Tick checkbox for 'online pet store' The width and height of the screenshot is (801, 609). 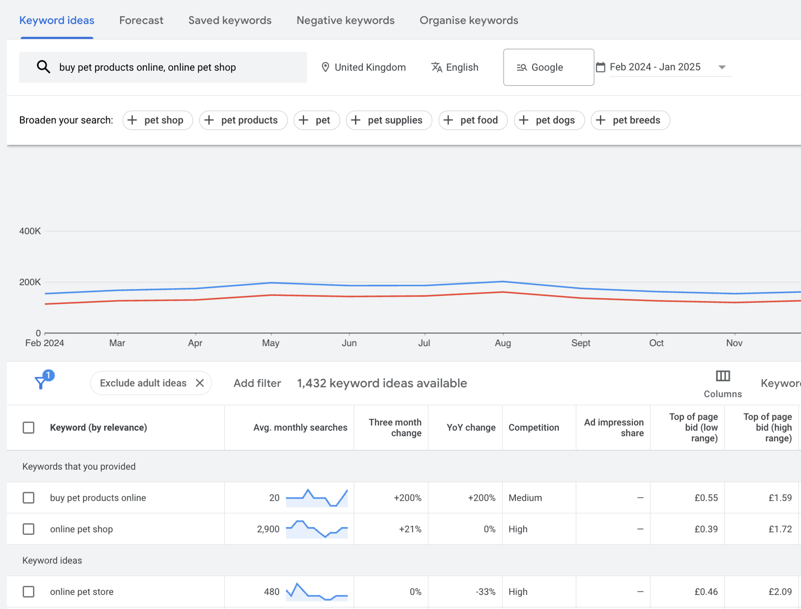[29, 592]
